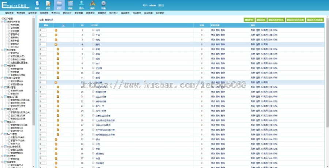Screen dimensions: 329x168
Task: Click the file icon in the 新闻 row
Action: [x=58, y=49]
